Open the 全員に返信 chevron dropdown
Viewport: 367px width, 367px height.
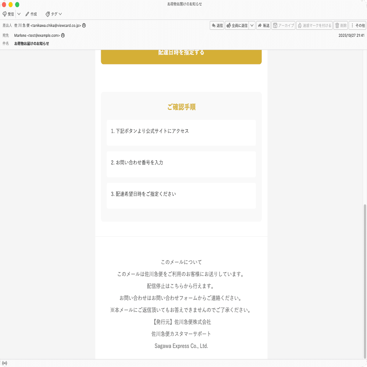click(x=252, y=25)
